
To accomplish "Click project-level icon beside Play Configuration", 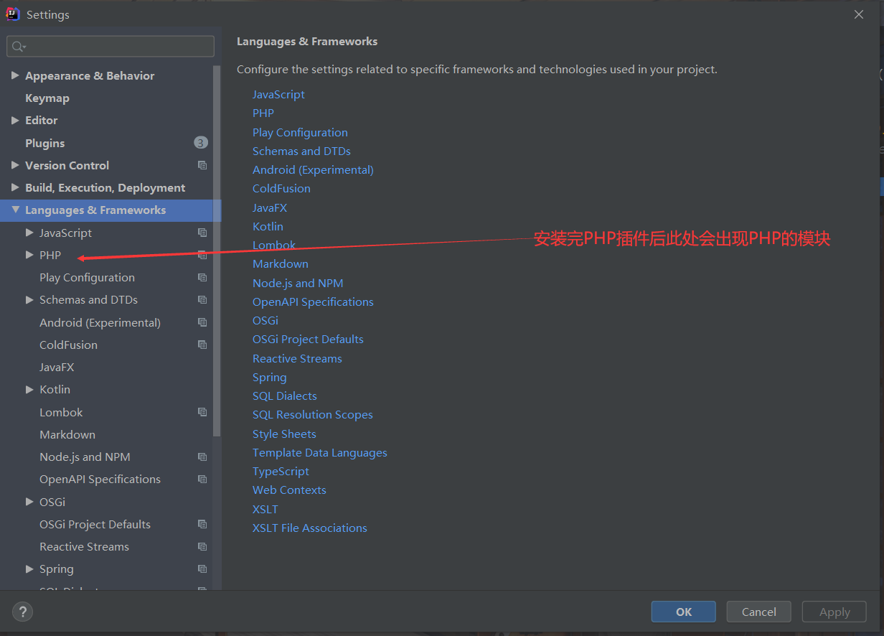I will click(x=202, y=277).
